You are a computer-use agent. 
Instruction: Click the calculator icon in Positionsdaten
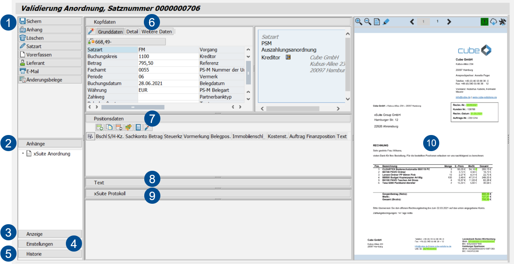coord(138,127)
